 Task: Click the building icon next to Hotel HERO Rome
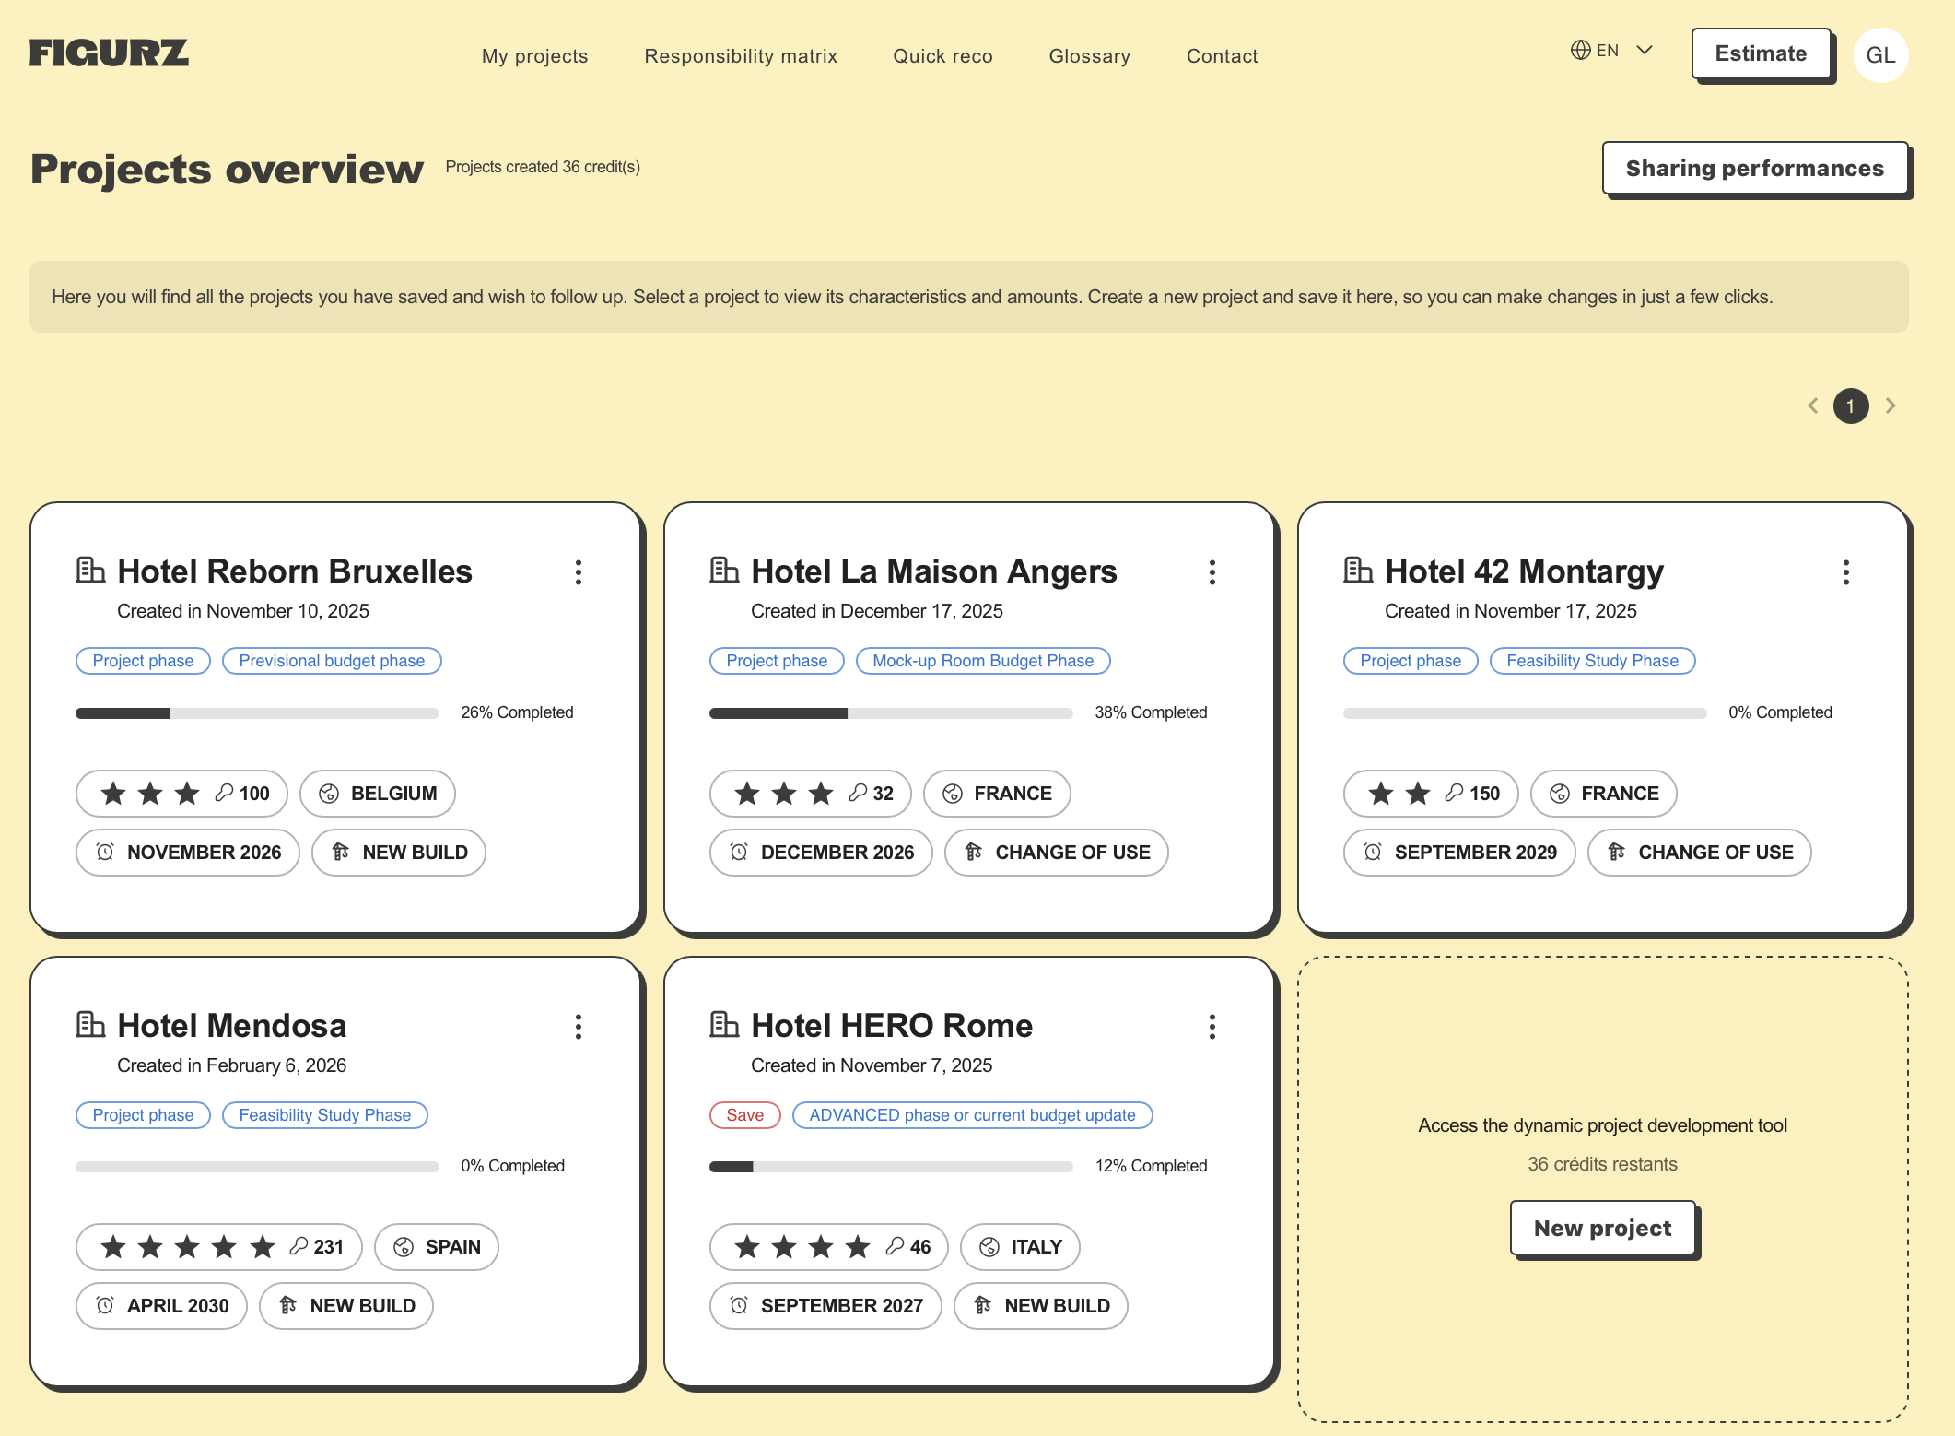click(725, 1024)
